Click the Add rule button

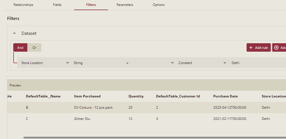tap(258, 47)
